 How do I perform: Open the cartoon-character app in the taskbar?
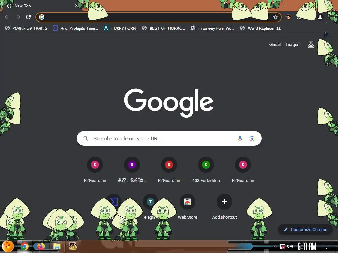coord(73,246)
